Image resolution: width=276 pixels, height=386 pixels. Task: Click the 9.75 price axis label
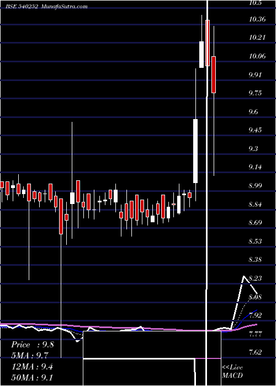pos(255,93)
